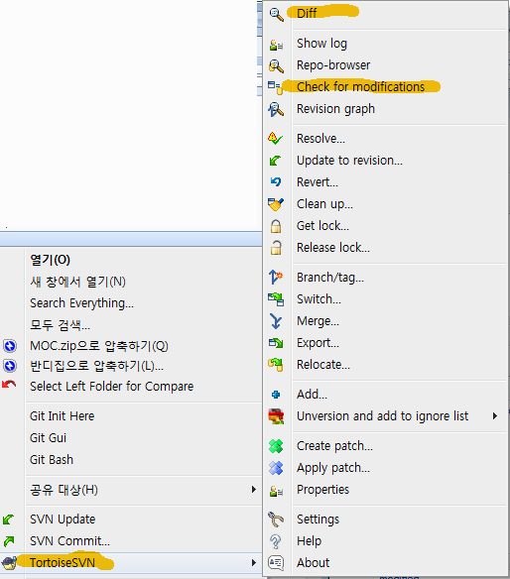This screenshot has width=510, height=579.
Task: Select Clean up... entry
Action: (324, 204)
